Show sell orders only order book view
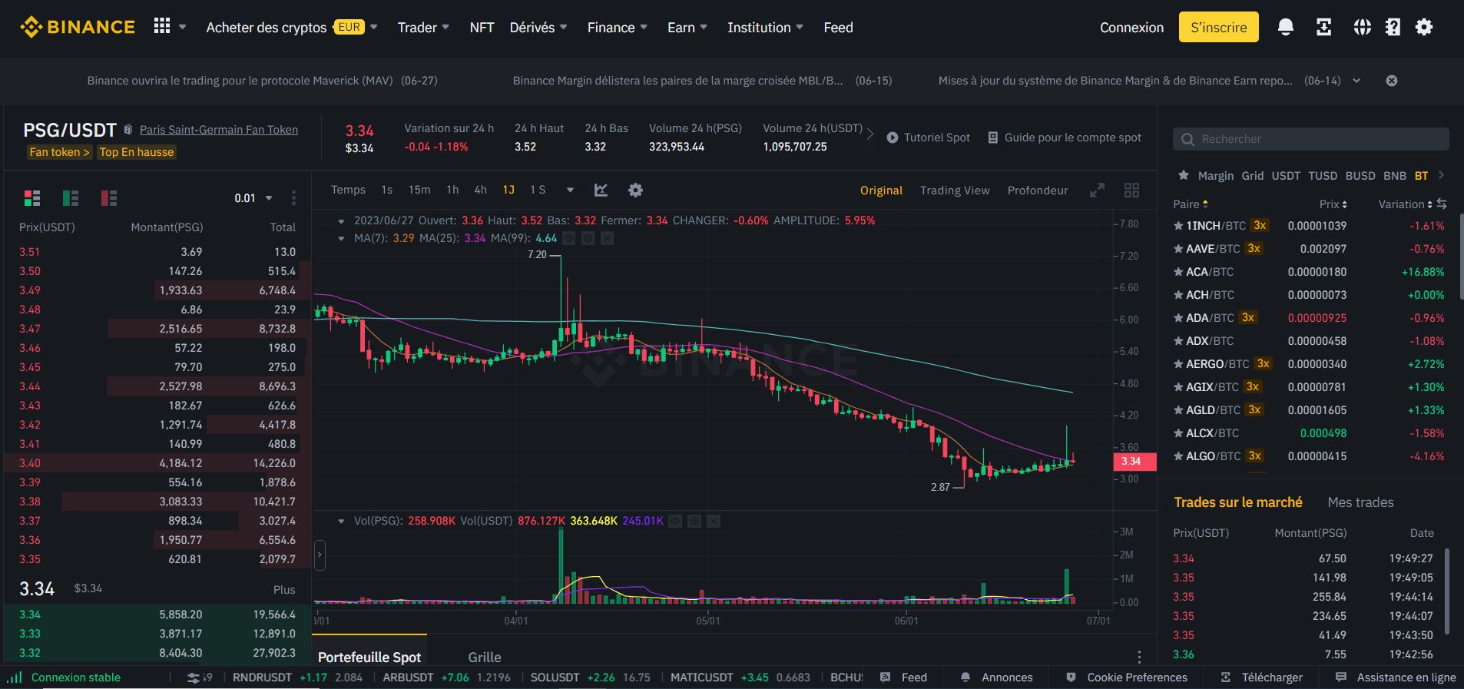Screen dimensions: 1464x689 click(x=109, y=198)
